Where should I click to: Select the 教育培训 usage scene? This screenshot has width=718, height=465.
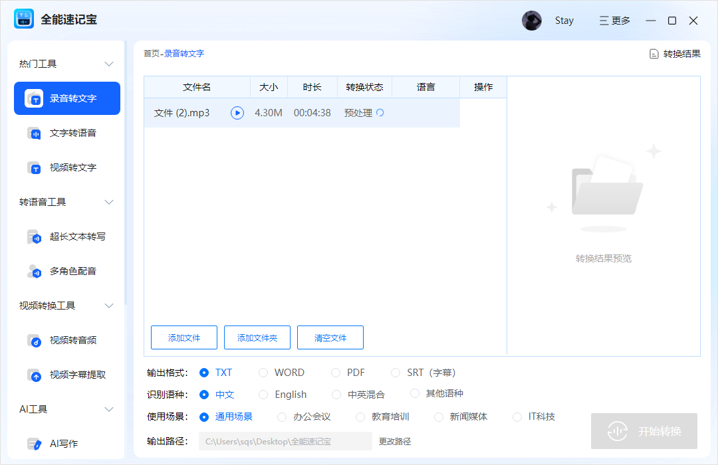(x=361, y=417)
